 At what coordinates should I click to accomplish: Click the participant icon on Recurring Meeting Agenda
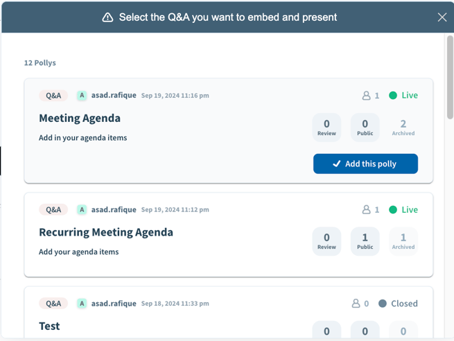coord(366,209)
